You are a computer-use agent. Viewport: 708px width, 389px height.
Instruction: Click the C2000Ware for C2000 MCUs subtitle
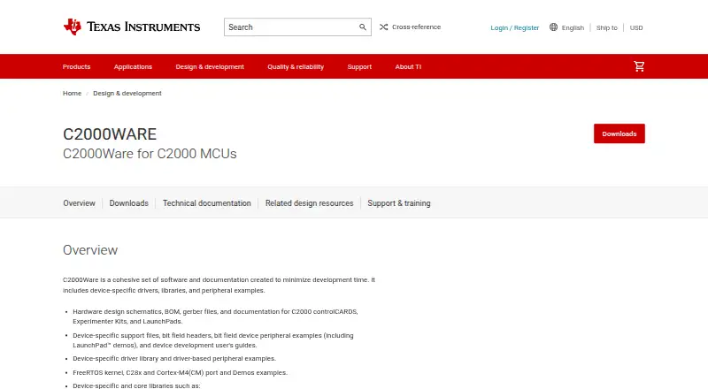(150, 154)
